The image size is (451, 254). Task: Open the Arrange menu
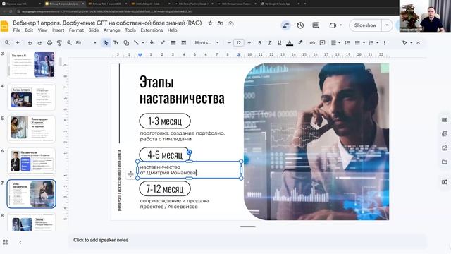tap(111, 30)
